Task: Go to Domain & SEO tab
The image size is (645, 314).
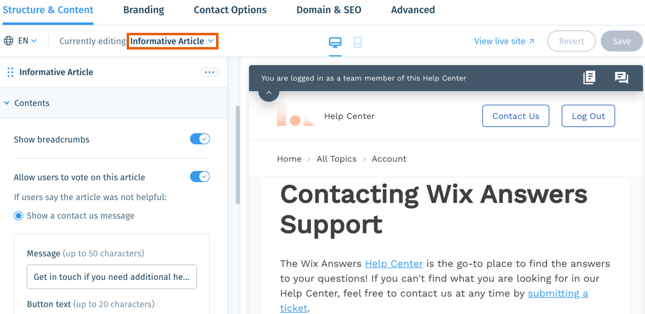Action: [x=328, y=10]
